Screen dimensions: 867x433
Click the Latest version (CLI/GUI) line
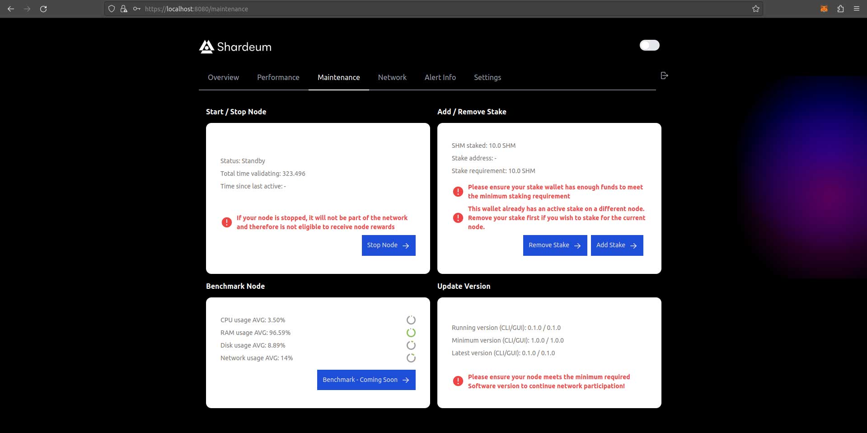point(503,353)
